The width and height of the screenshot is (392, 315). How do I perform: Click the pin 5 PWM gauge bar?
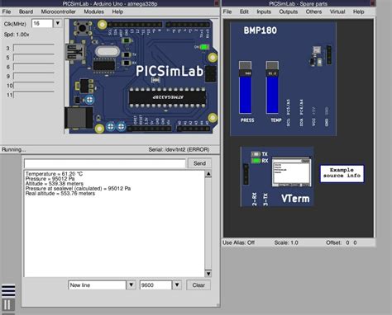(x=34, y=58)
